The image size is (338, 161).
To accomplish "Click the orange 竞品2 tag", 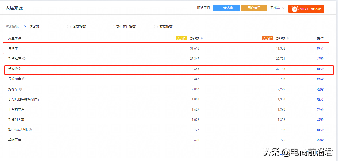I will click(x=267, y=38).
